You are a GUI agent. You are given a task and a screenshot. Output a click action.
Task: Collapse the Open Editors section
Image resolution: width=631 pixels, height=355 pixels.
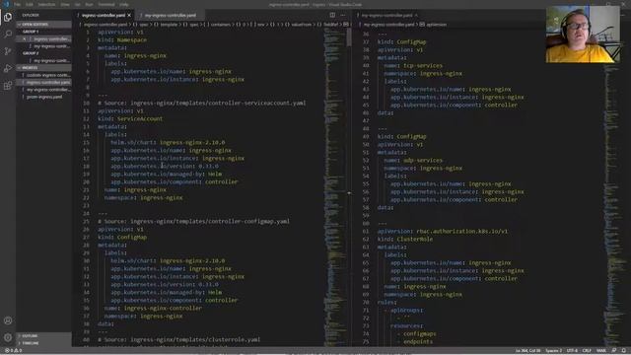pos(43,24)
